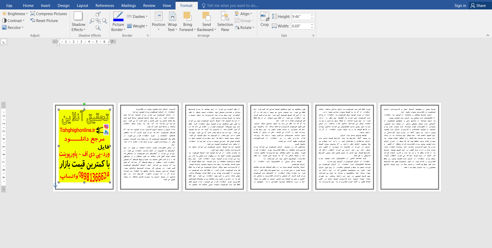
Task: Open the Brightness adjustment dropdown
Action: [15, 14]
